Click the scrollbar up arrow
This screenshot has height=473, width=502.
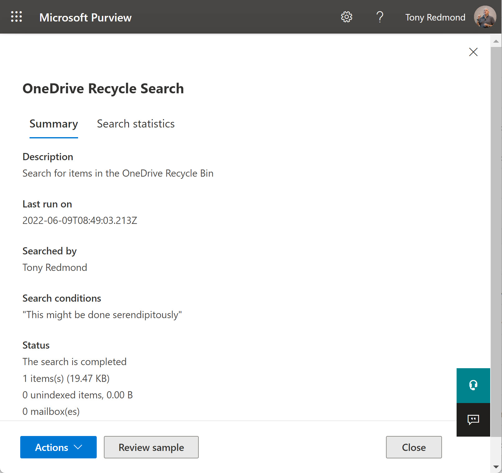tap(496, 41)
